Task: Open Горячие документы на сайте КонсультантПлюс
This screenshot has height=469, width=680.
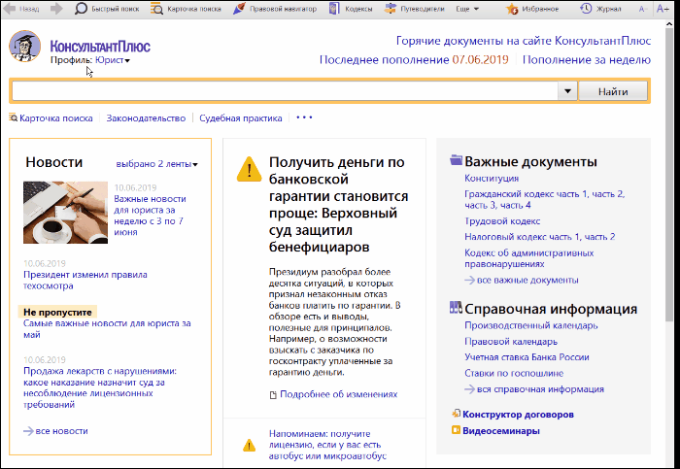Action: pyautogui.click(x=524, y=41)
